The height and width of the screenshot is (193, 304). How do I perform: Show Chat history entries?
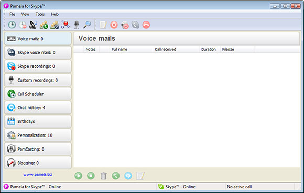38,108
